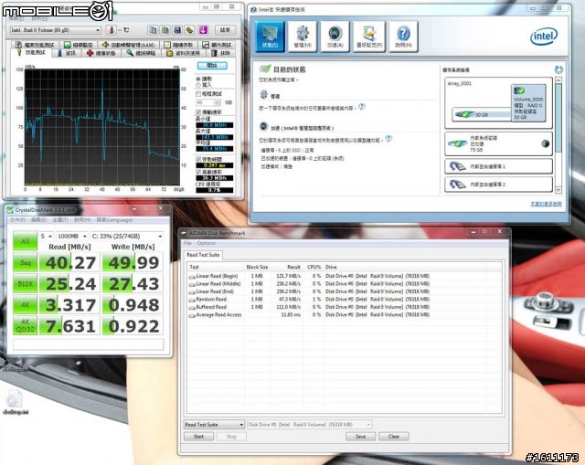Toggle the transfer rate checkbox in HD Tune
Viewport: 585px width, 465px height.
[198, 111]
